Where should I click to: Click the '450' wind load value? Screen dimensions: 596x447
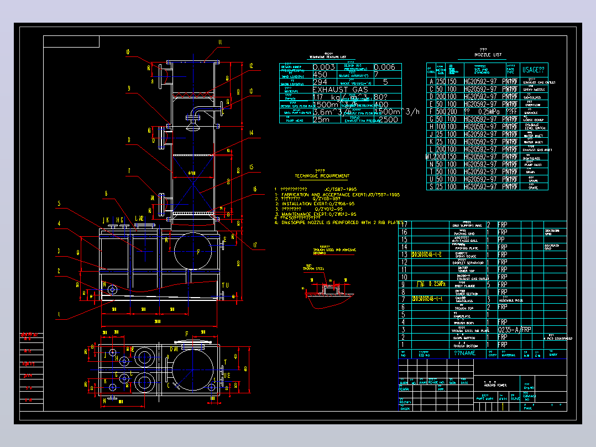(x=320, y=75)
